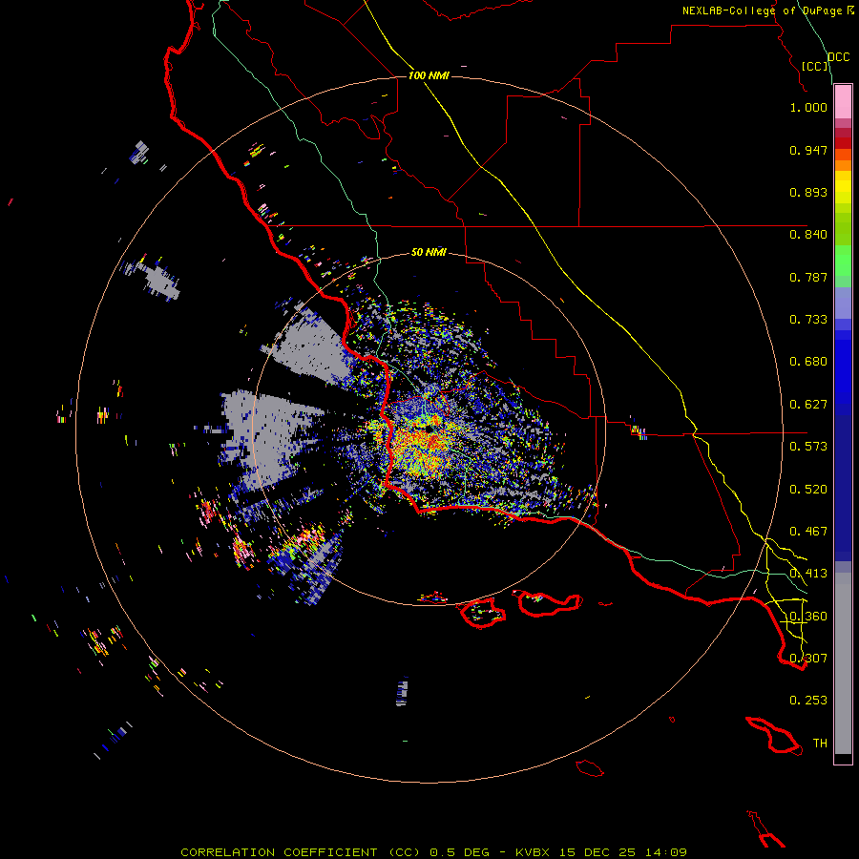Select the 0.680 legend value

pyautogui.click(x=808, y=362)
